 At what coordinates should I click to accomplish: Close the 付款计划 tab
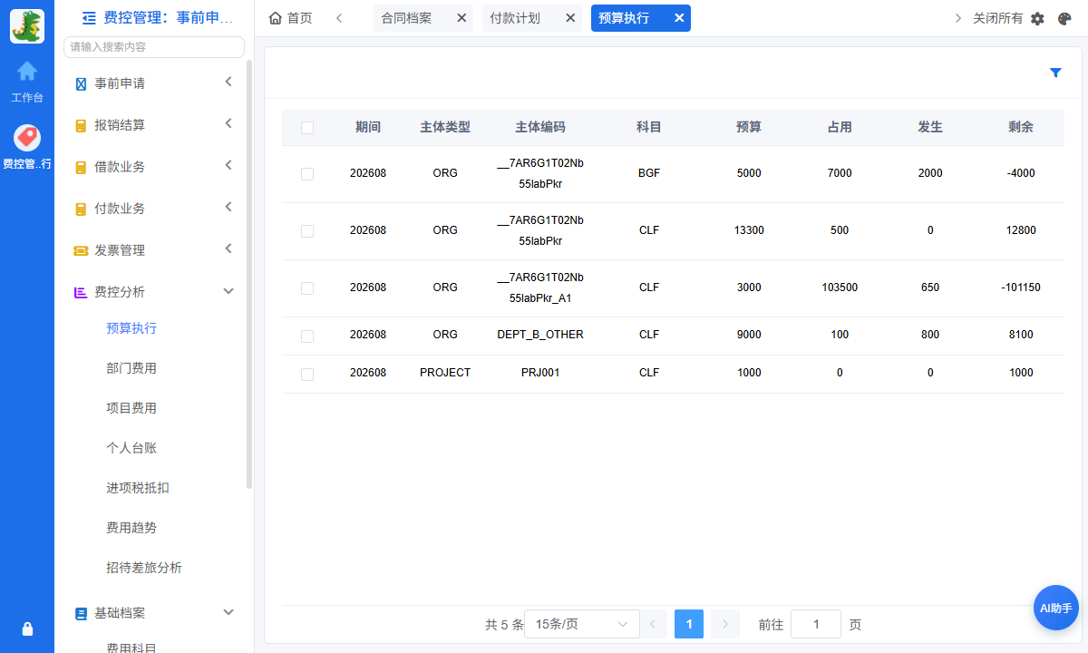569,18
